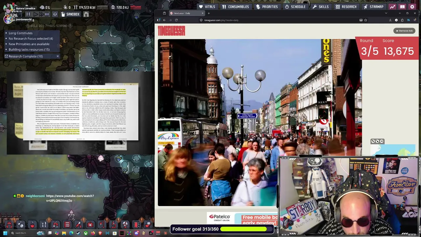
Task: Open a new browser tab
Action: pos(209,13)
